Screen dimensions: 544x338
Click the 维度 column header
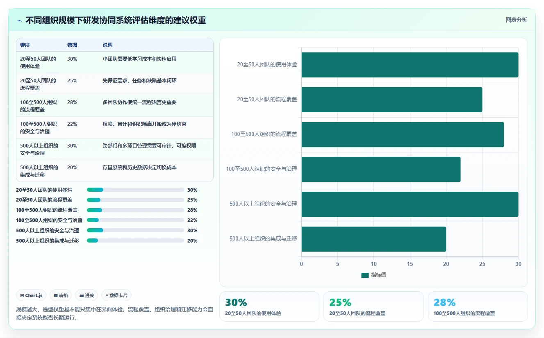[x=25, y=45]
